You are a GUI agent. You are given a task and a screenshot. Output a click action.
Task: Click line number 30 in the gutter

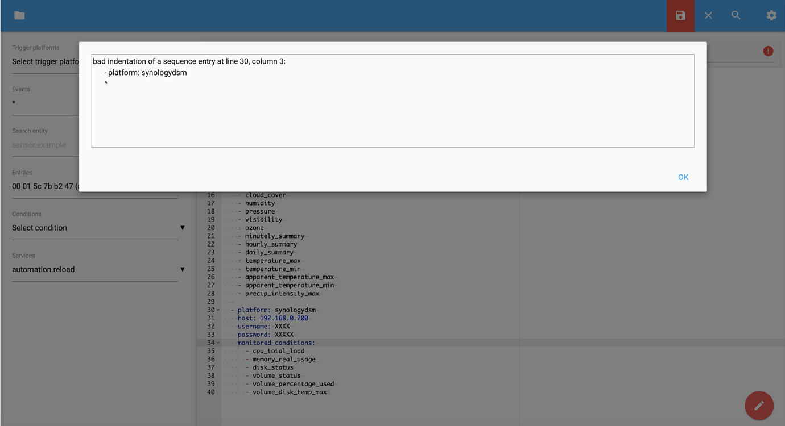pos(210,310)
